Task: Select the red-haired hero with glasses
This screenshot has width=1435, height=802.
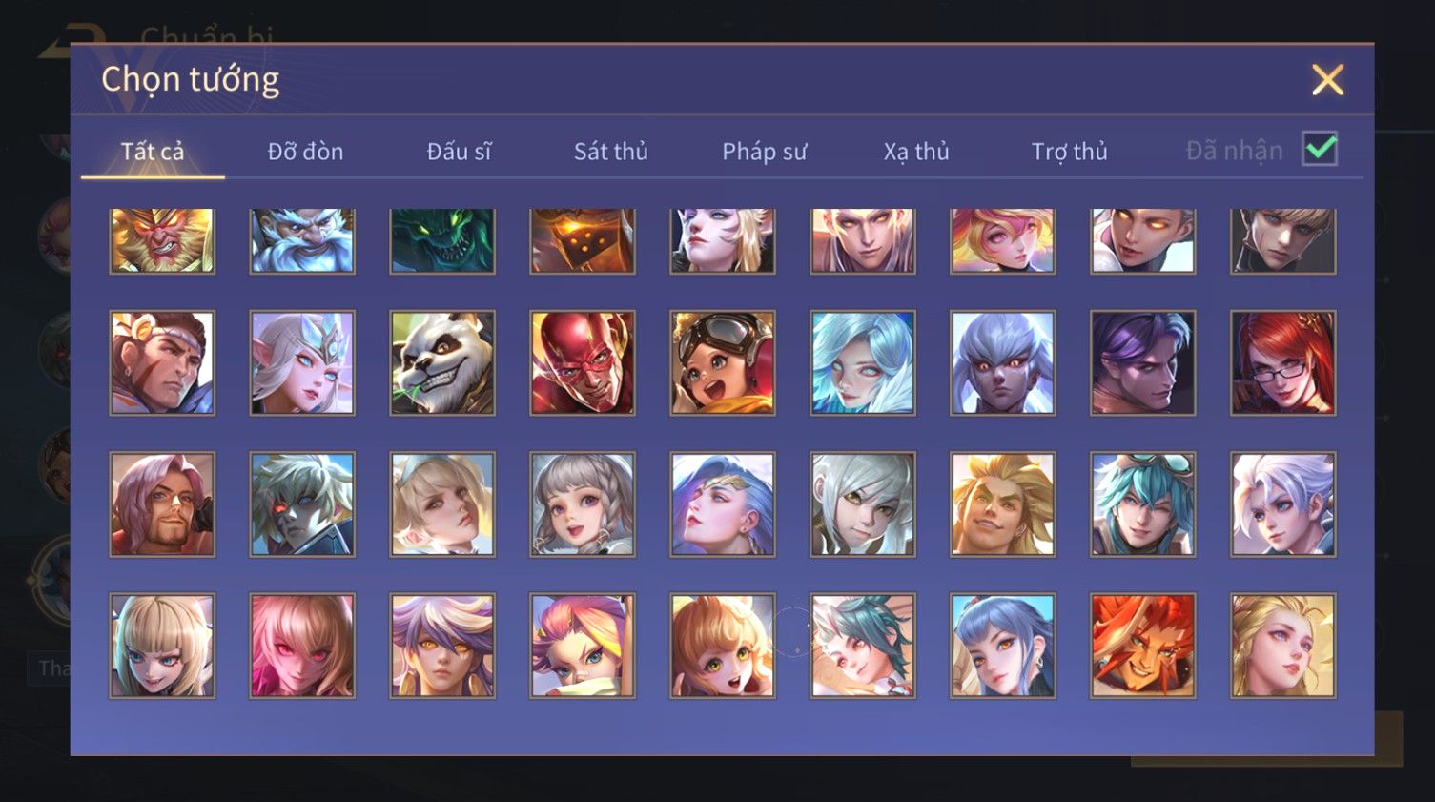Action: point(1283,362)
